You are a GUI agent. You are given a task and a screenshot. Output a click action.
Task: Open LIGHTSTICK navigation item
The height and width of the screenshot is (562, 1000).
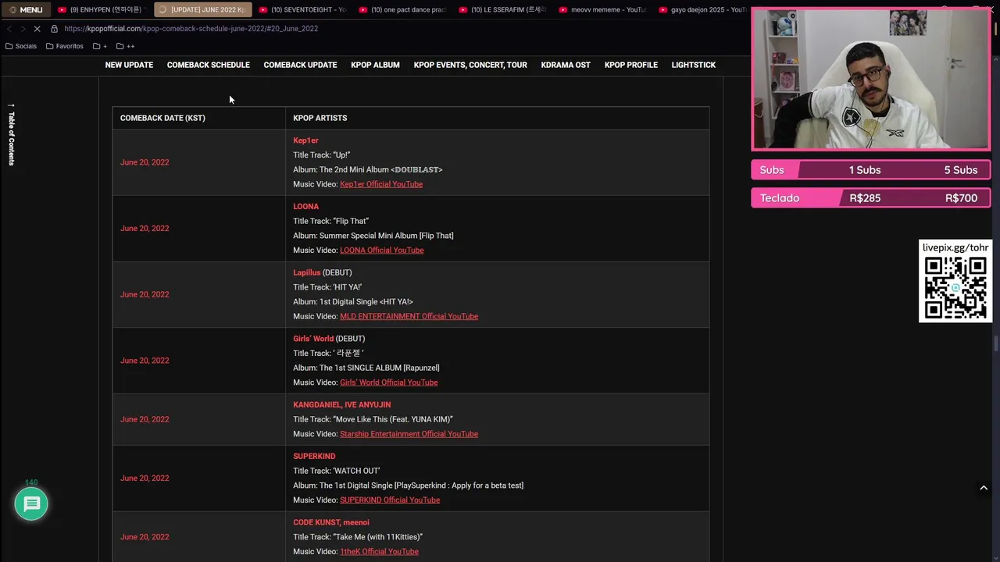(x=694, y=65)
